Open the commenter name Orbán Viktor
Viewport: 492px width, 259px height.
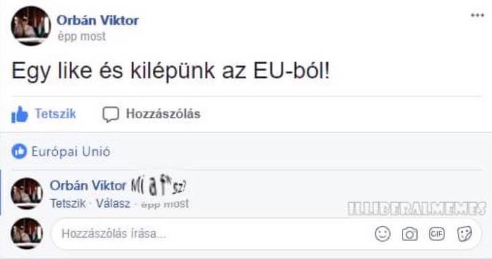pyautogui.click(x=88, y=186)
